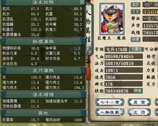Select the 法术增强 section header
The width and height of the screenshot is (158, 126).
point(43,95)
